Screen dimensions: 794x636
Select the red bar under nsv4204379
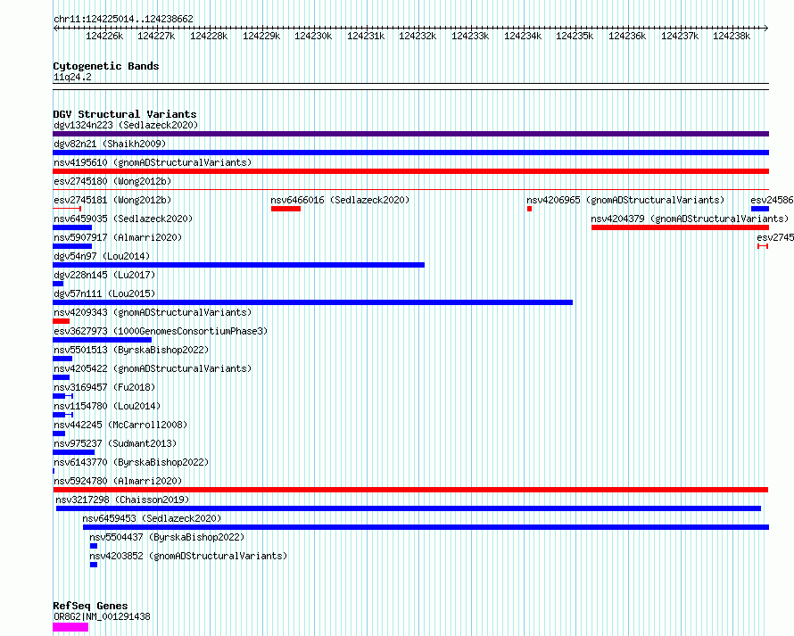click(x=680, y=227)
